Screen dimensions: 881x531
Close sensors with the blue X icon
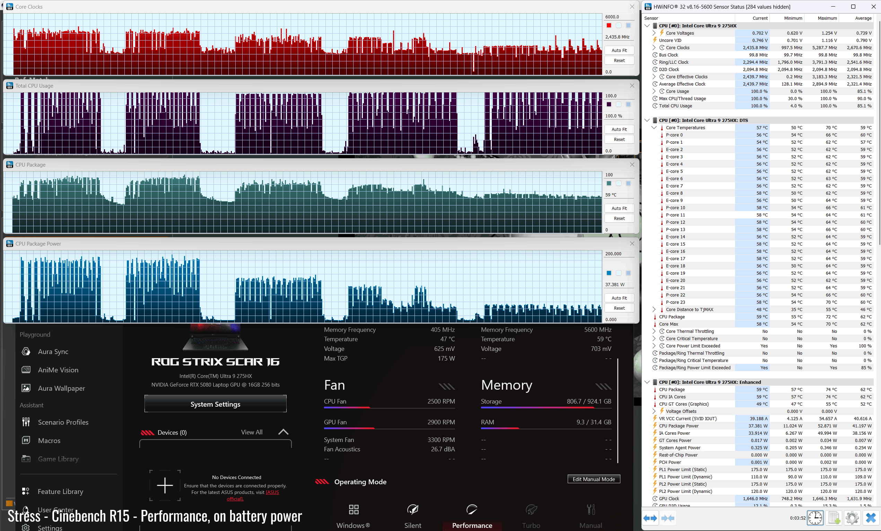(871, 518)
